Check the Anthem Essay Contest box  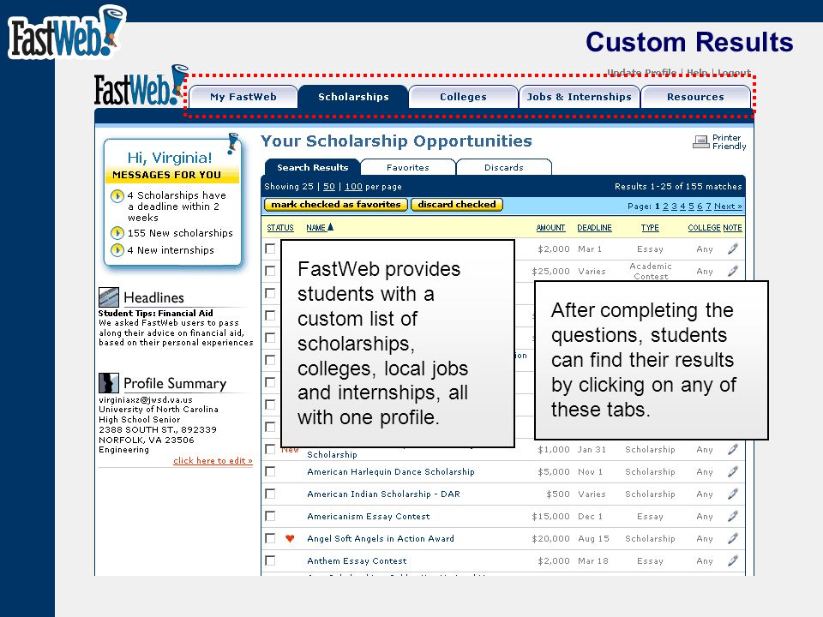click(x=270, y=560)
